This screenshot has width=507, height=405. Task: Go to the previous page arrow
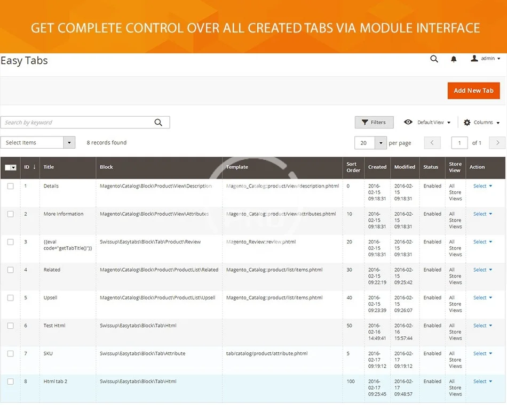432,143
